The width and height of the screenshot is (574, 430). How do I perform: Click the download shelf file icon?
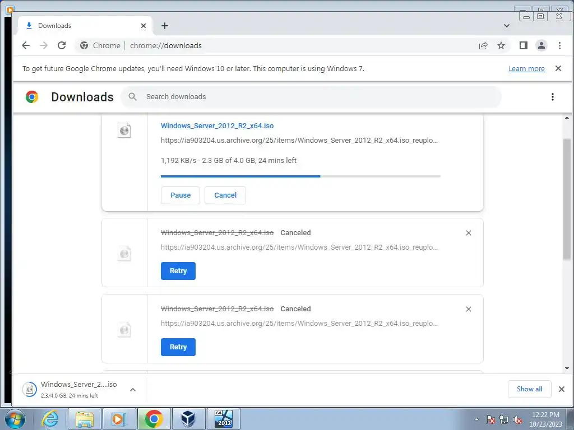point(29,390)
